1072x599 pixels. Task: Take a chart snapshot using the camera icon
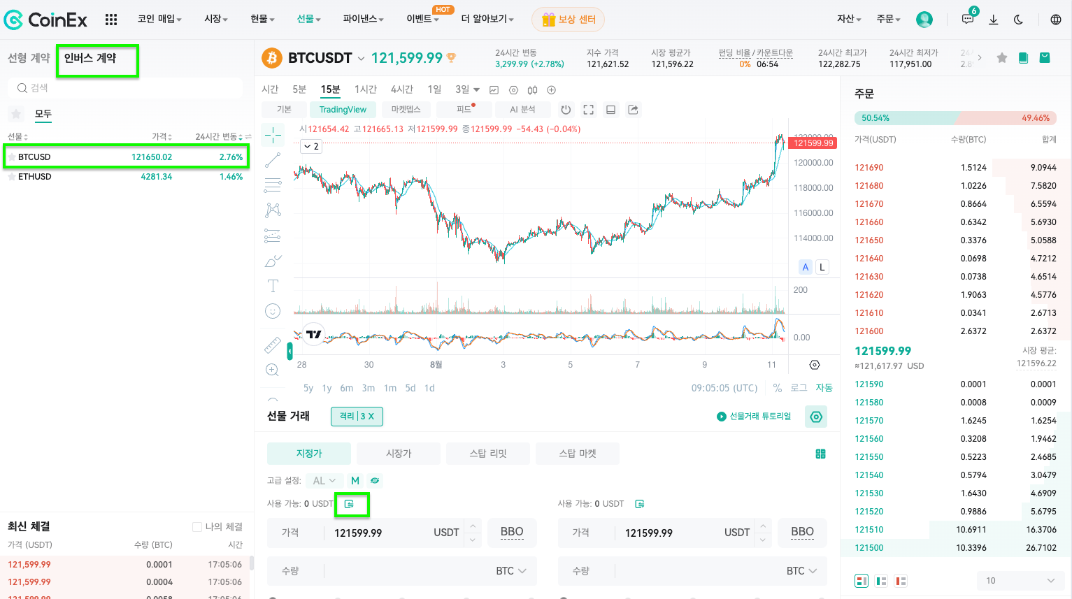click(633, 109)
